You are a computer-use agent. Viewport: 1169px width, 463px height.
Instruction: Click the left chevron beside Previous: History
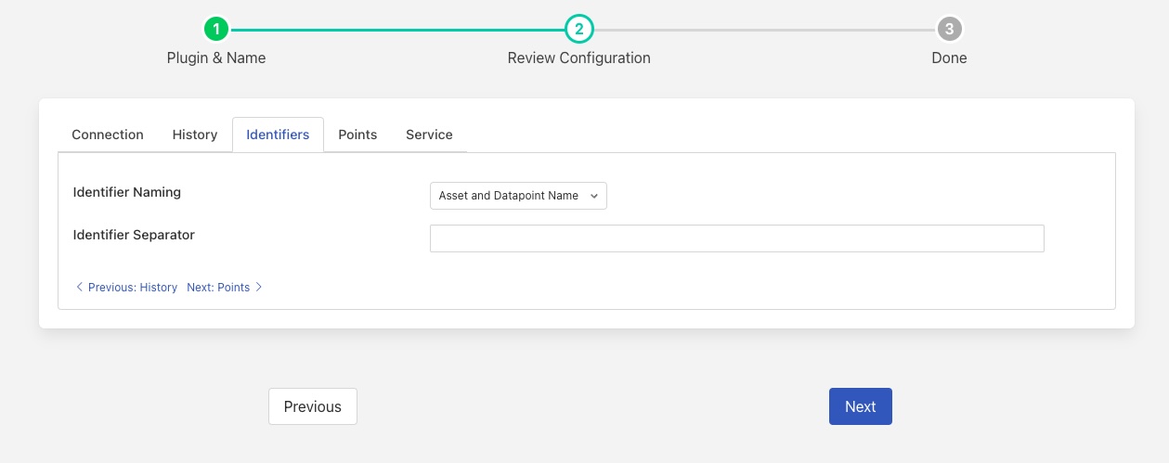pos(79,288)
